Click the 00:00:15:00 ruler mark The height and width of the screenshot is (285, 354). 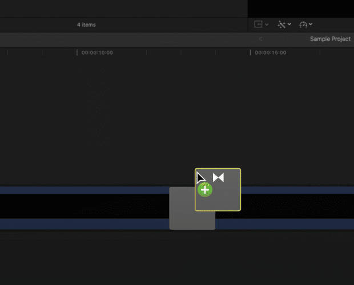tap(271, 52)
